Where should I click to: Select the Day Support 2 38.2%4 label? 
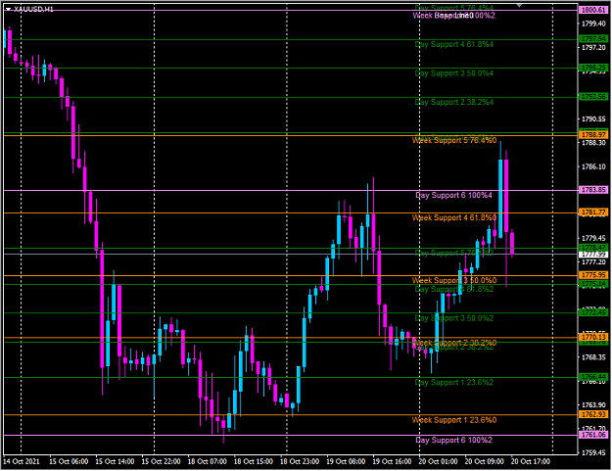[454, 102]
